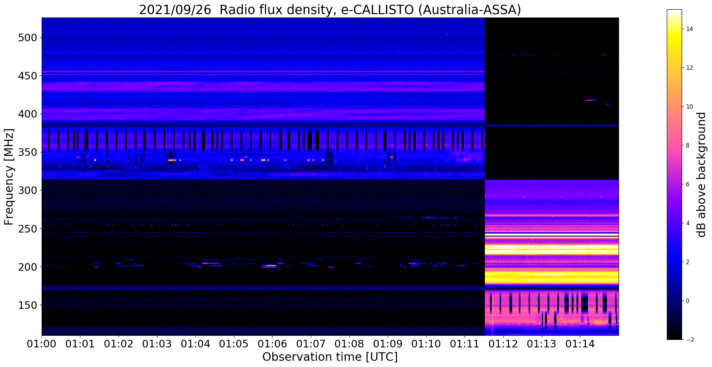Click the 'Observation time [UTC]' axis label
This screenshot has width=712, height=367.
point(330,357)
